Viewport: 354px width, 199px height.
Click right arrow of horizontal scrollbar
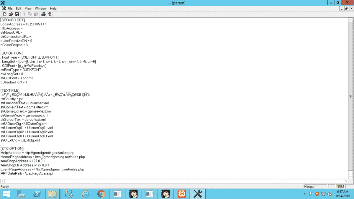coord(346,181)
